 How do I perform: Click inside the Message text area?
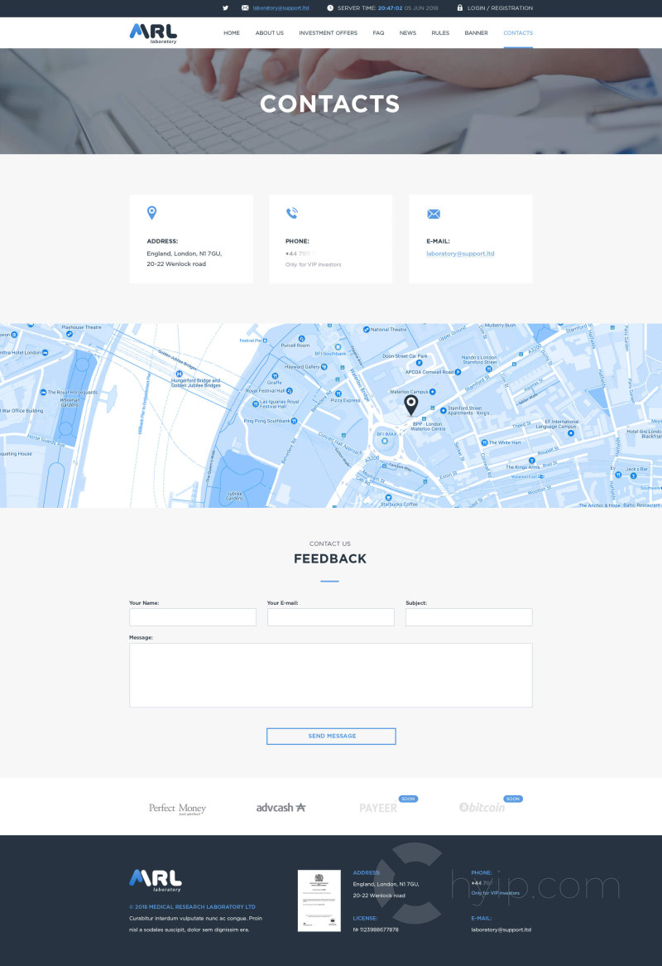(330, 675)
